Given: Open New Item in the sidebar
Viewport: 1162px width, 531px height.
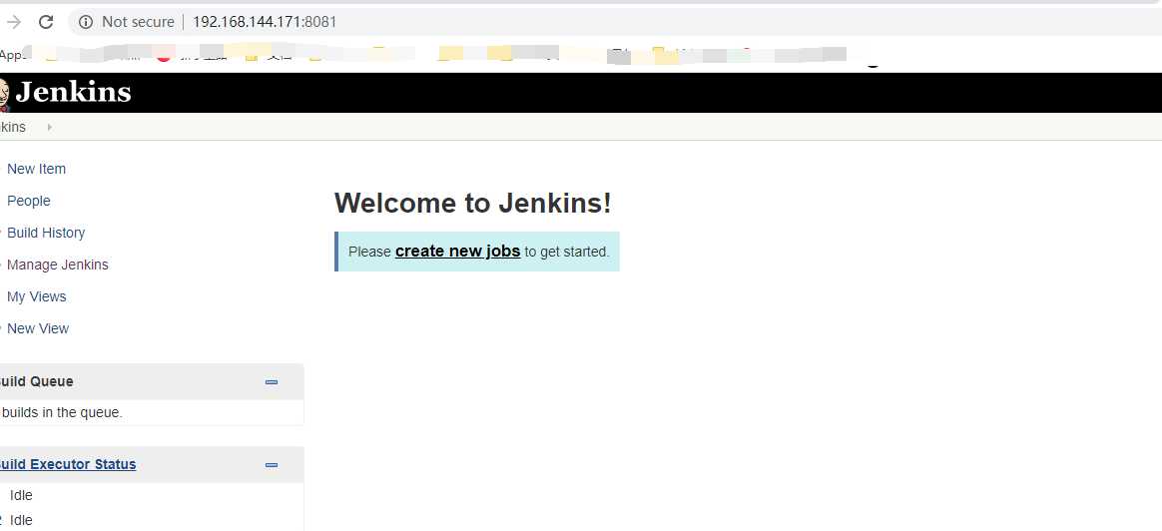Looking at the screenshot, I should click(36, 169).
